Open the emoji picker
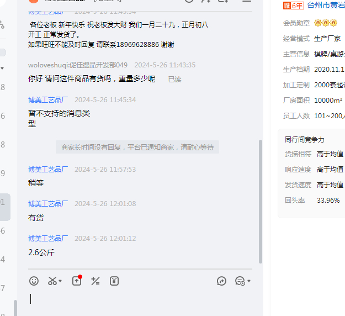This screenshot has width=345, height=316. click(34, 281)
